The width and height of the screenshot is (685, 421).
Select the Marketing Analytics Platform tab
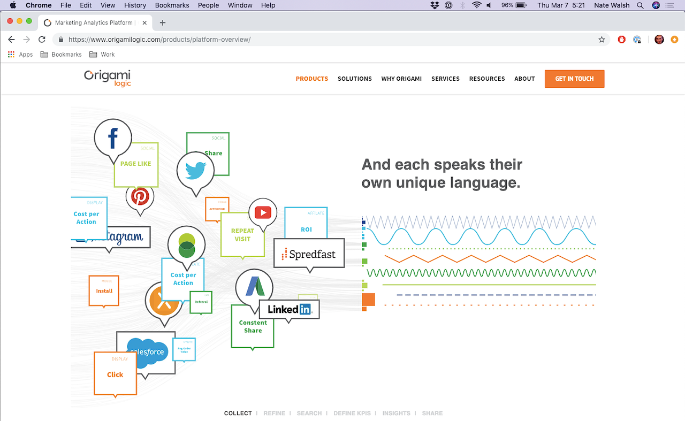[x=96, y=22]
